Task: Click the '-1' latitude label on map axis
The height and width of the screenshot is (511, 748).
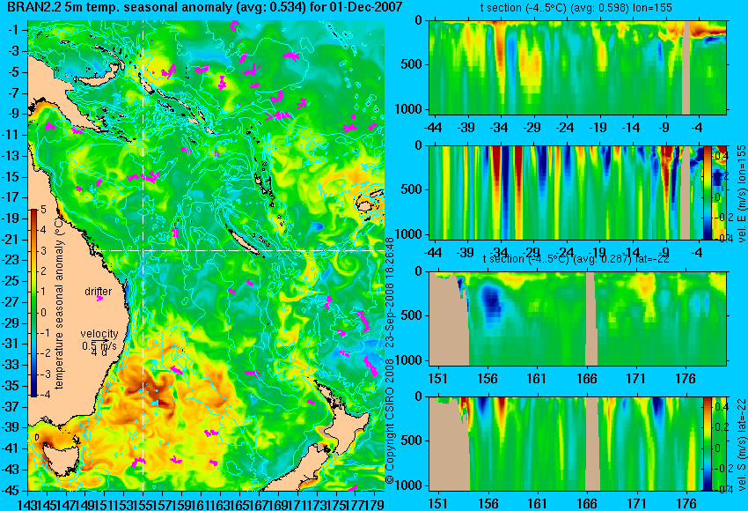Action: click(x=15, y=30)
